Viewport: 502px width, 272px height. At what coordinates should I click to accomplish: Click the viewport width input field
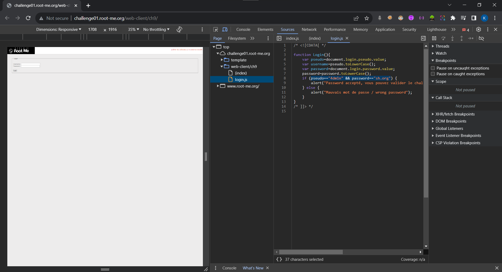[93, 30]
